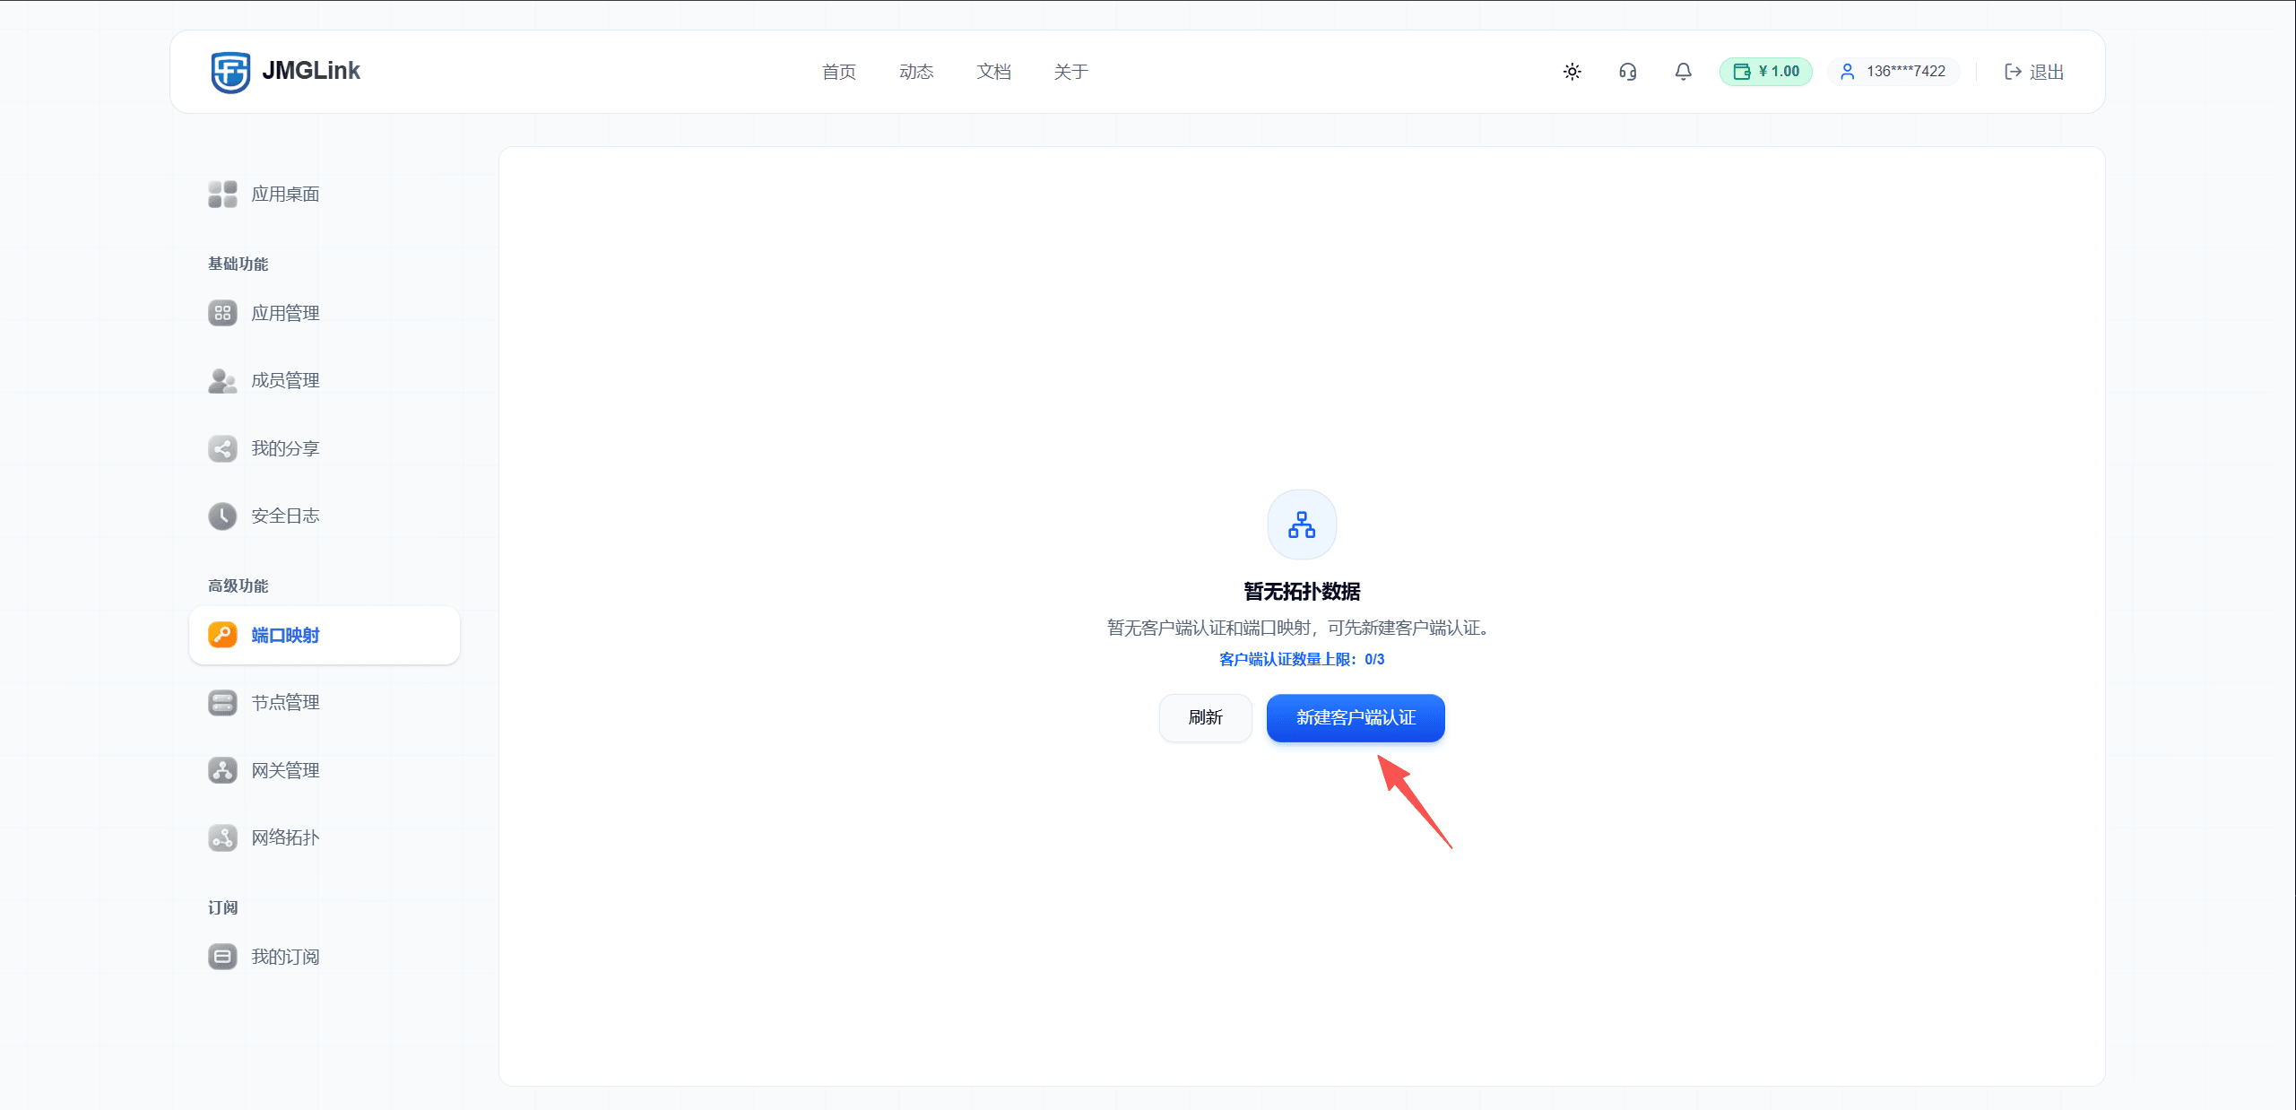Toggle the light/dark theme sun icon
The height and width of the screenshot is (1110, 2296).
click(1572, 72)
